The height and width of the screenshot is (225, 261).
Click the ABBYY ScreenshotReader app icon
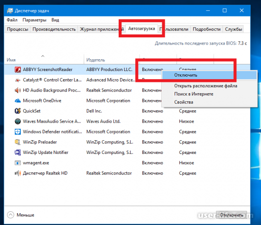tap(18, 70)
